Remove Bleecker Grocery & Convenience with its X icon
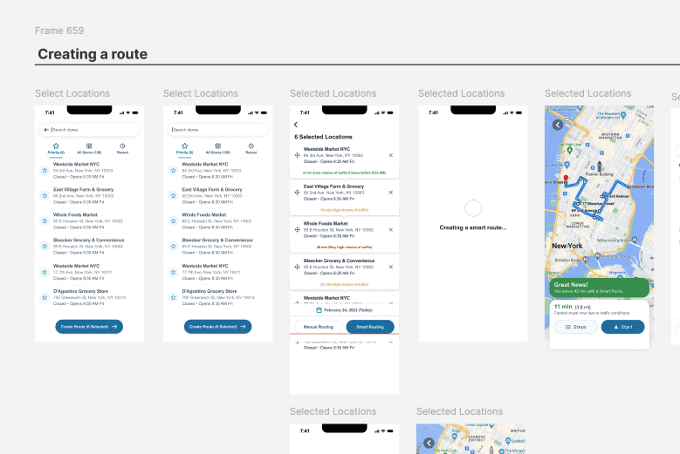This screenshot has height=454, width=680. coord(391,267)
